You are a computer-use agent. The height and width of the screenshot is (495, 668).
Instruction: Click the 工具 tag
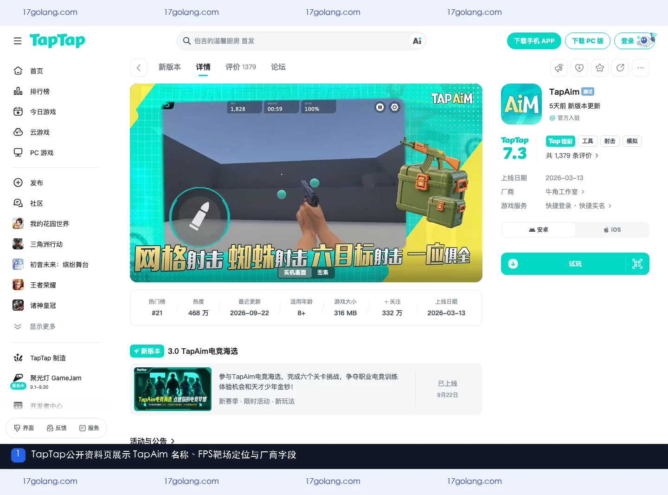(588, 141)
